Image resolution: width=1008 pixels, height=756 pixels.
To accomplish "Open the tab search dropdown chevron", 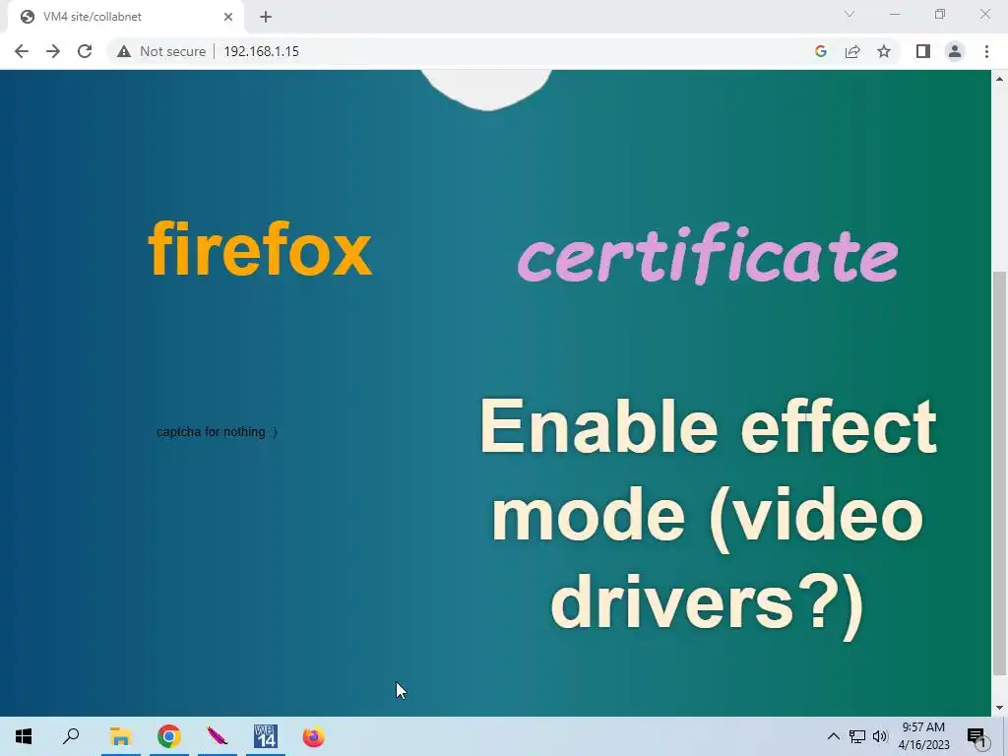I will (x=850, y=14).
